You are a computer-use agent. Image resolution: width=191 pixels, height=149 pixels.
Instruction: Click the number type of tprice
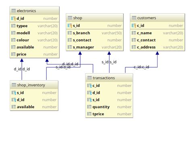(124, 114)
